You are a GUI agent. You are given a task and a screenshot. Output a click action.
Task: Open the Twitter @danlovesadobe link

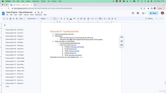click(74, 51)
